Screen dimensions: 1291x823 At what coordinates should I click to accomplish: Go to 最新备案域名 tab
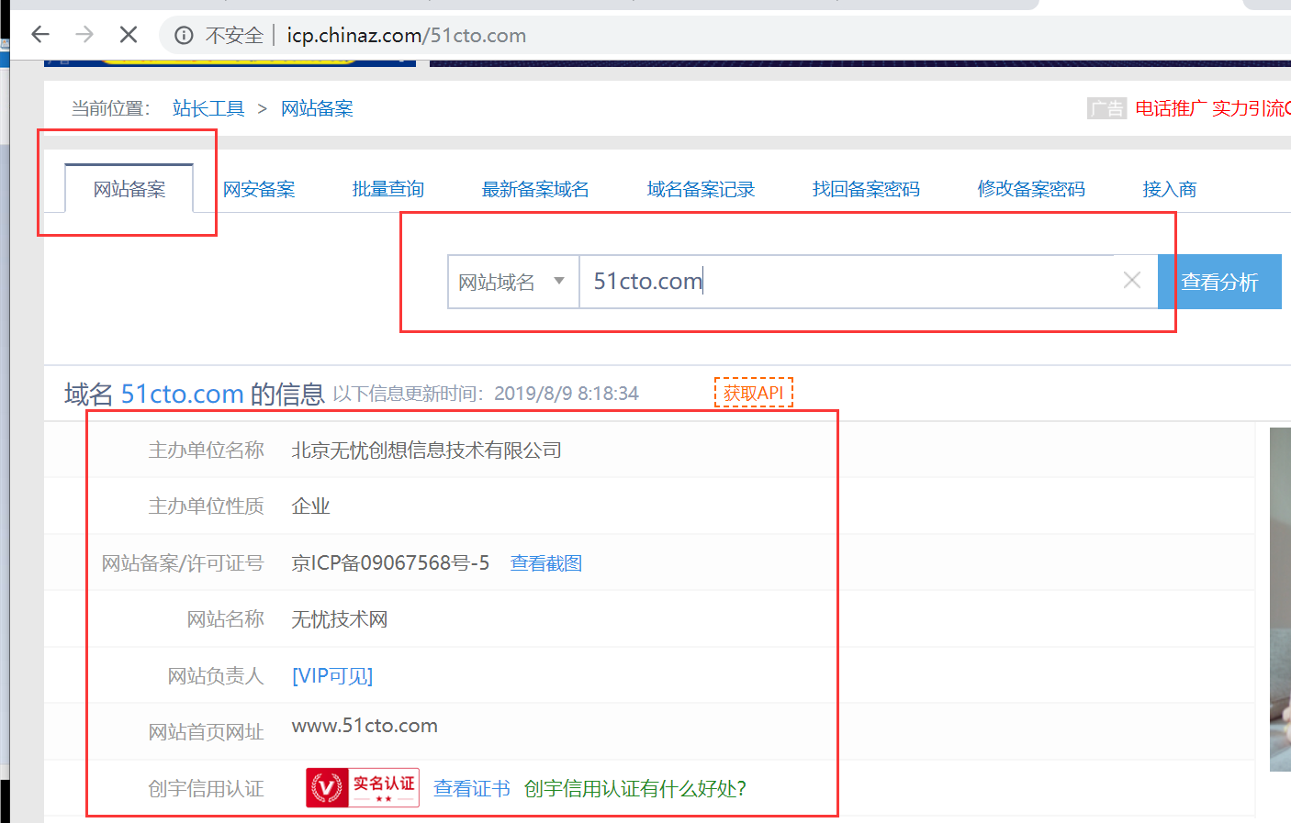[x=535, y=189]
